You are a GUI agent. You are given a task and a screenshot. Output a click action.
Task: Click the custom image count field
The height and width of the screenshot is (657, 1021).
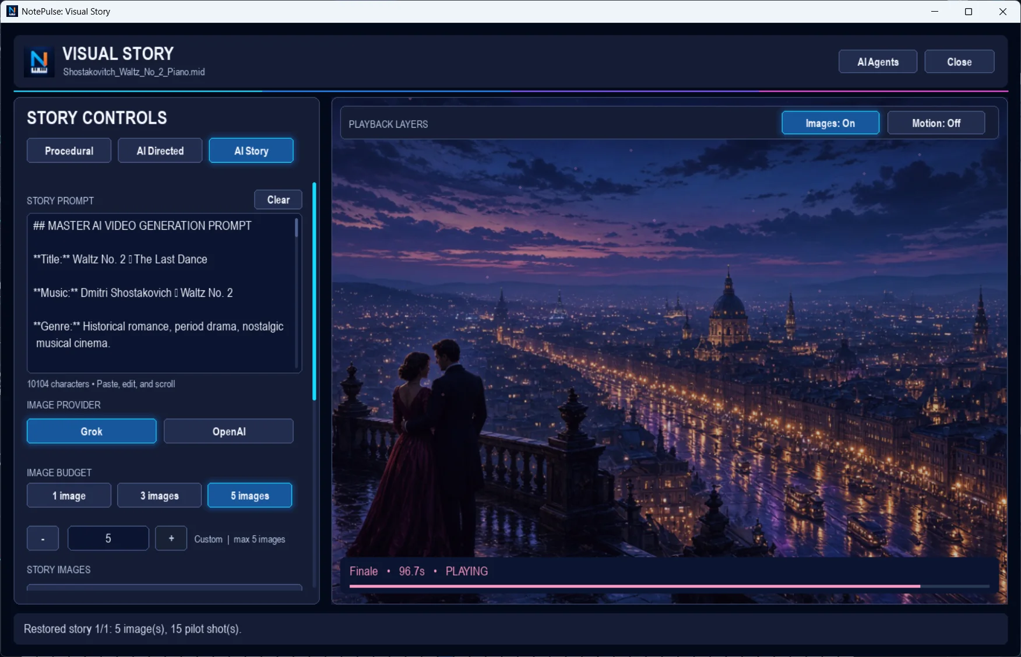pos(108,539)
